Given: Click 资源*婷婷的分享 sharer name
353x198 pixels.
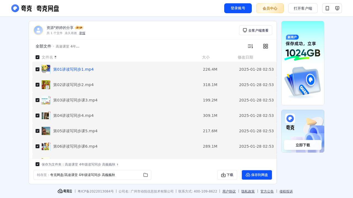Looking at the screenshot, I should [60, 28].
